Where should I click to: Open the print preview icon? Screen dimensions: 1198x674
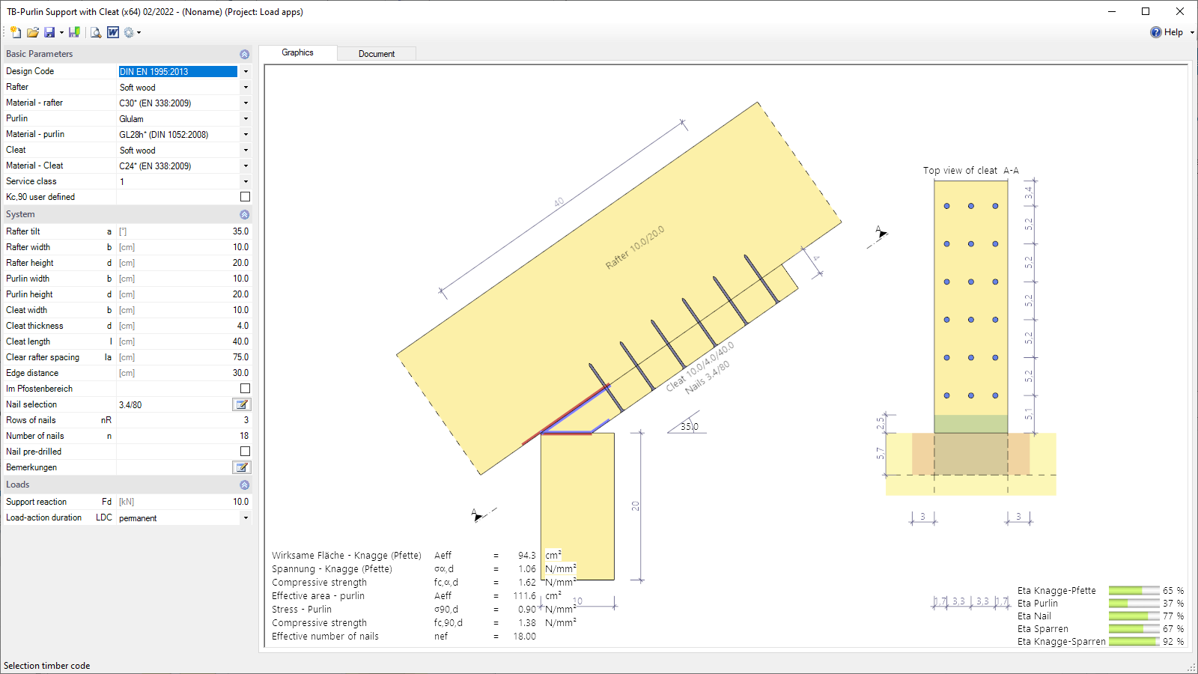96,32
